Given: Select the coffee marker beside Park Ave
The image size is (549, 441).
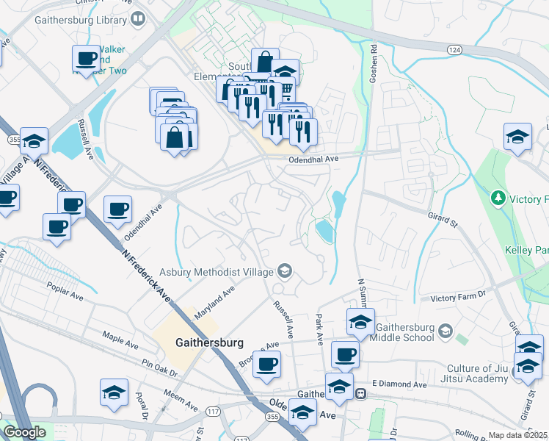Looking at the screenshot, I should [x=345, y=356].
